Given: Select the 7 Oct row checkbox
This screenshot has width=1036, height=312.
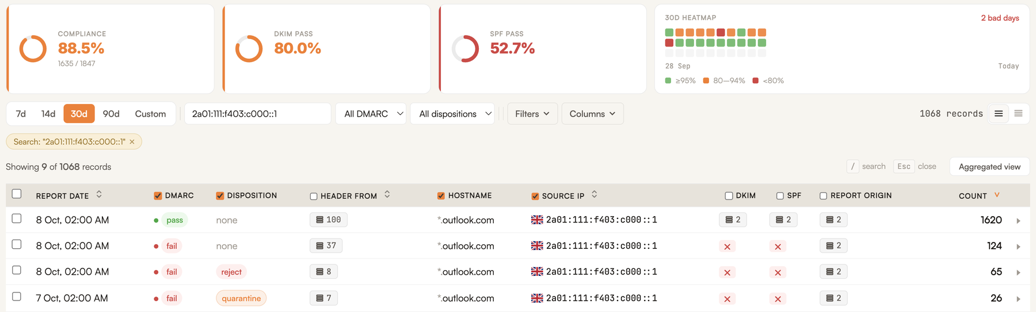Looking at the screenshot, I should click(17, 296).
